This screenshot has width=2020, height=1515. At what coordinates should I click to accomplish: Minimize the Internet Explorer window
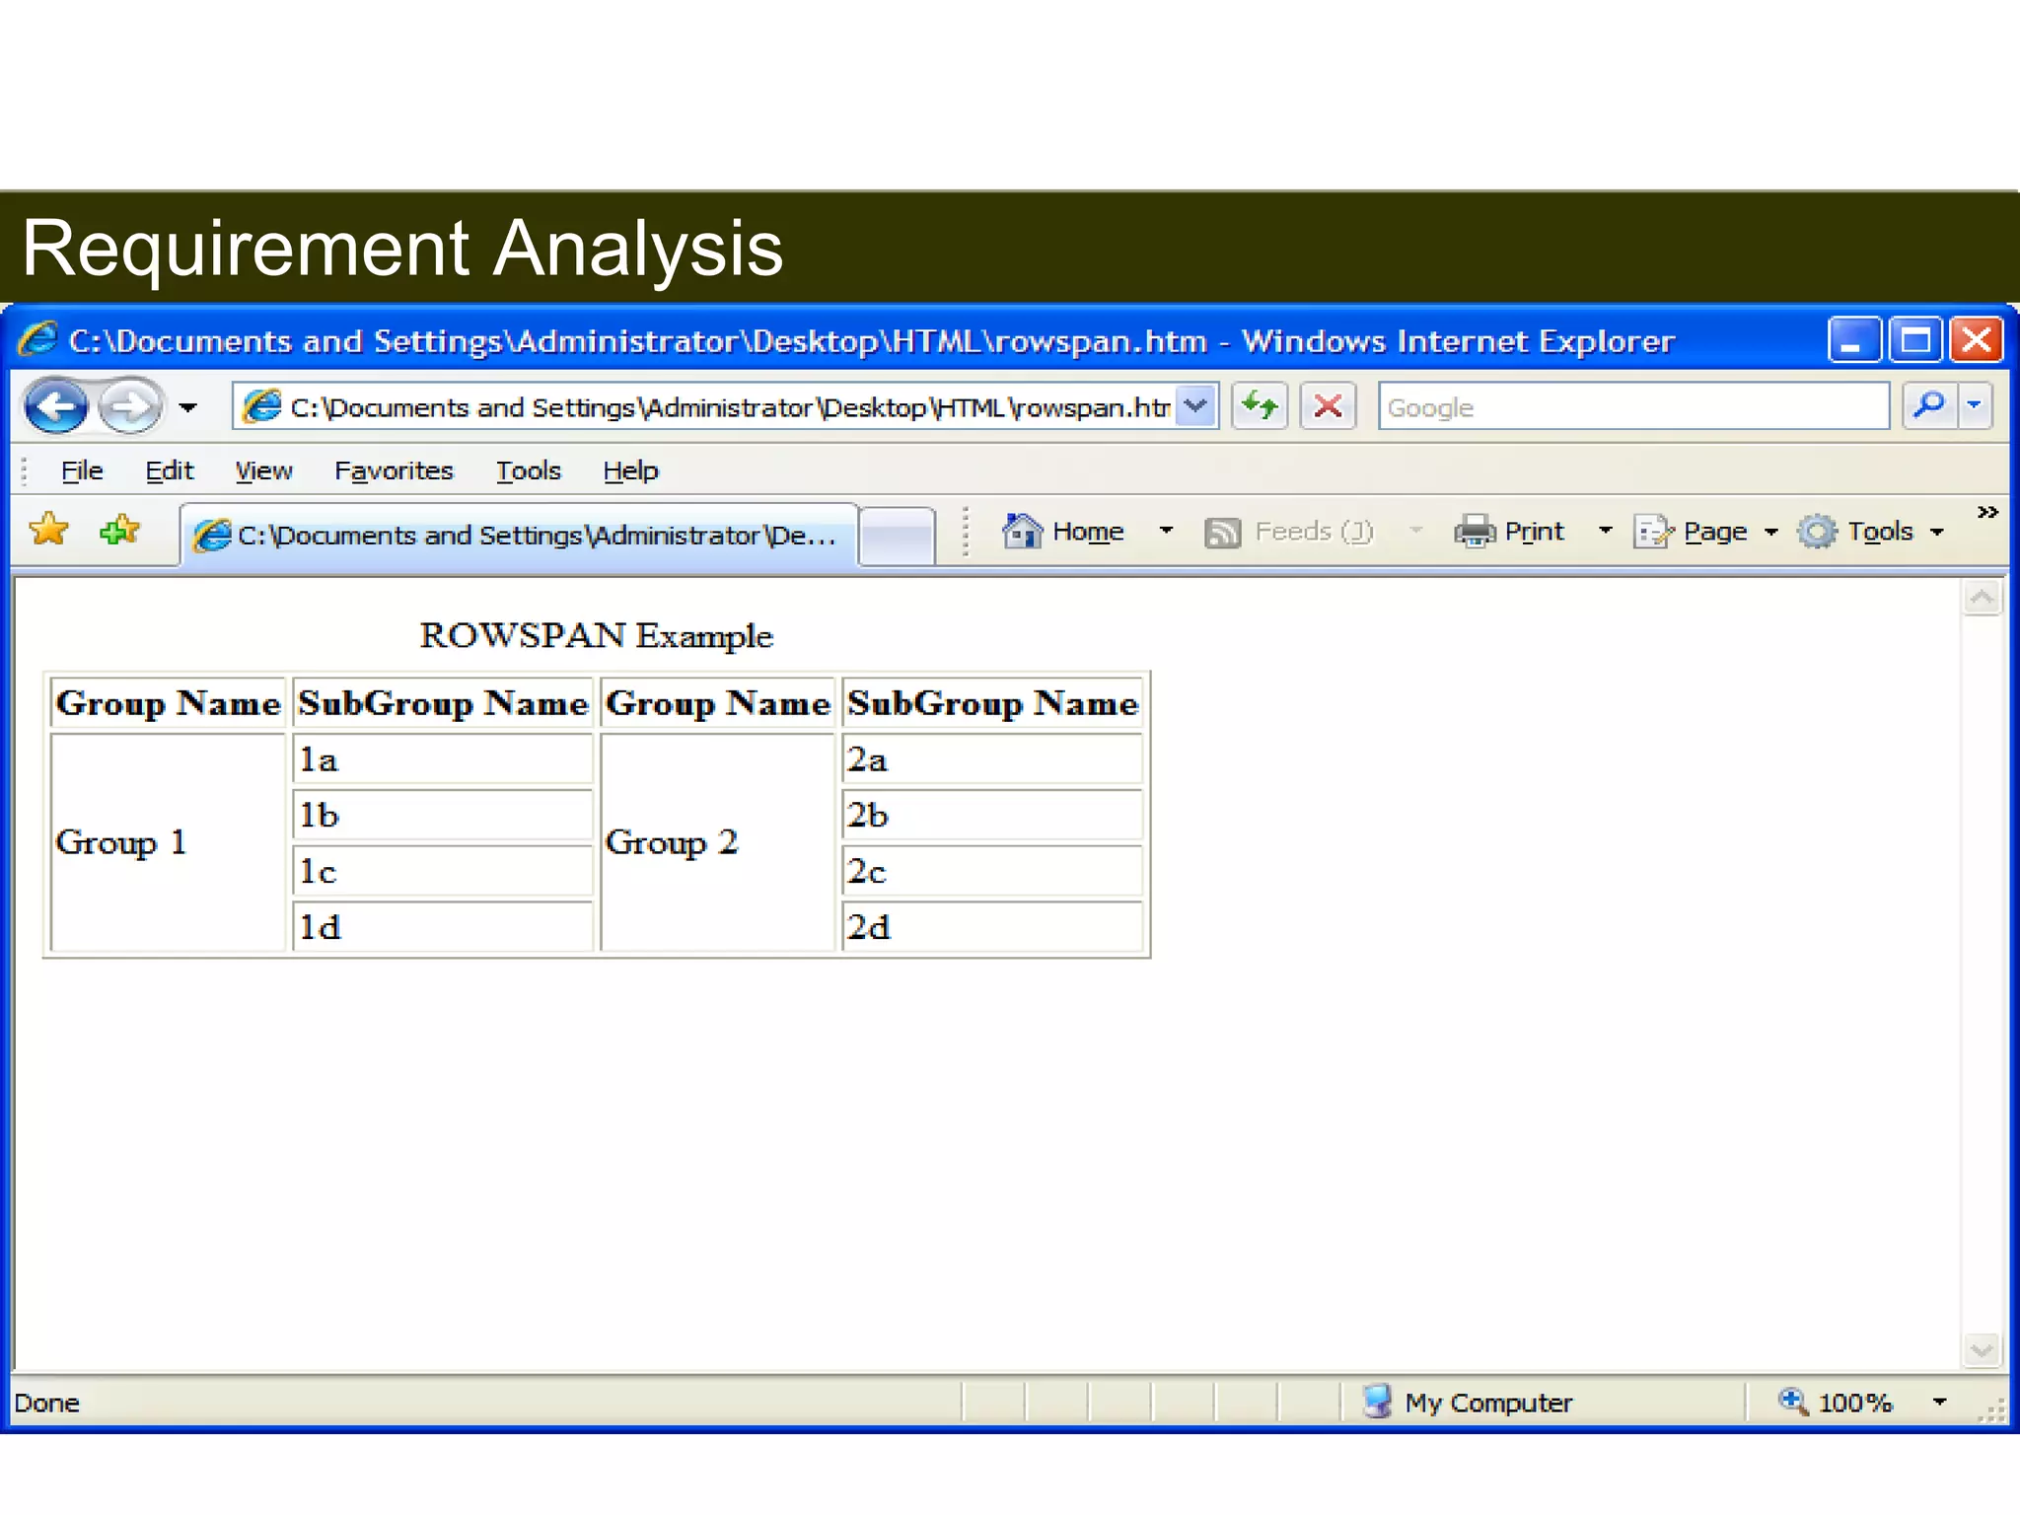tap(1854, 340)
